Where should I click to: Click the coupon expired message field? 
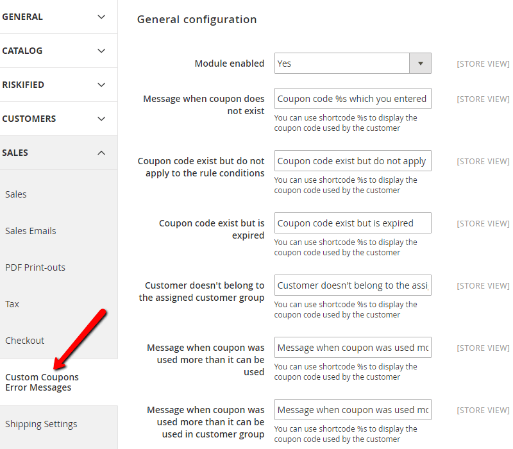pos(353,223)
